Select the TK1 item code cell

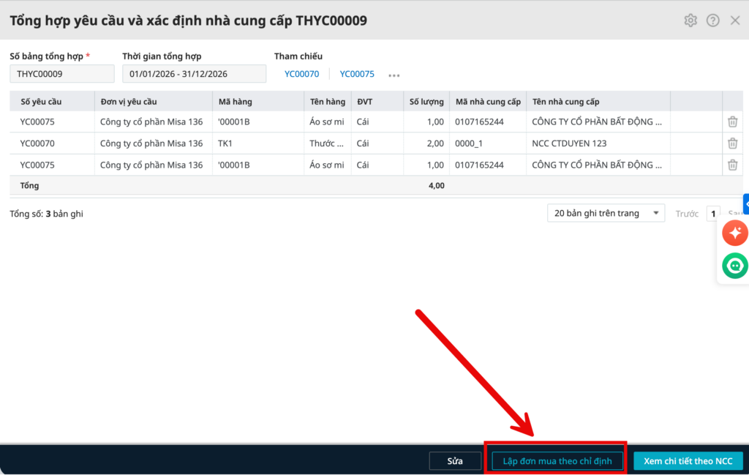258,143
